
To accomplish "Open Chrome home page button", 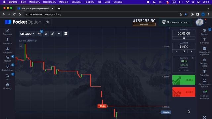I will click(20, 14).
